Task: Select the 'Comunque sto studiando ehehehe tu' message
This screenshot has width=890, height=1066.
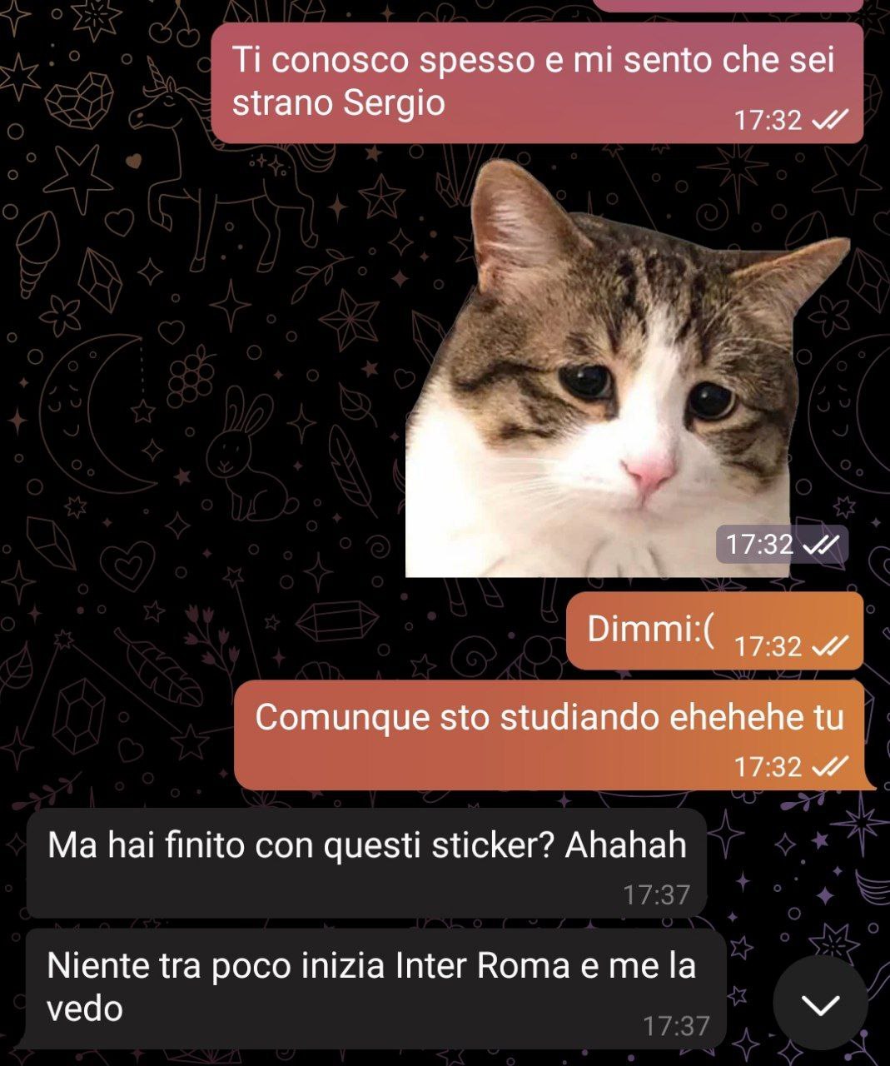Action: point(553,735)
